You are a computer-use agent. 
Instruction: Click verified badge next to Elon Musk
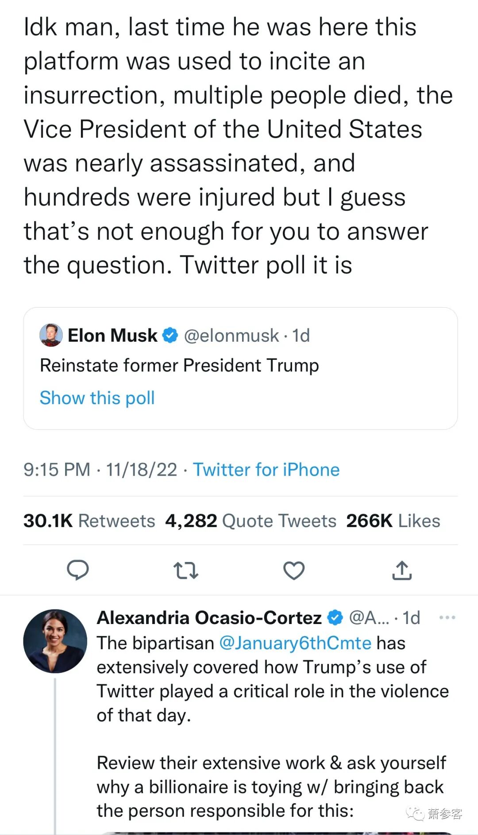[170, 336]
